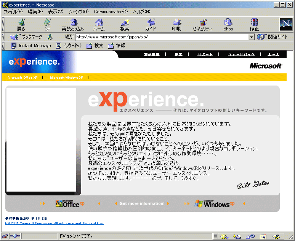The width and height of the screenshot is (295, 241).
Task: Click the 停止 (Stop) traffic light icon
Action: click(x=254, y=25)
